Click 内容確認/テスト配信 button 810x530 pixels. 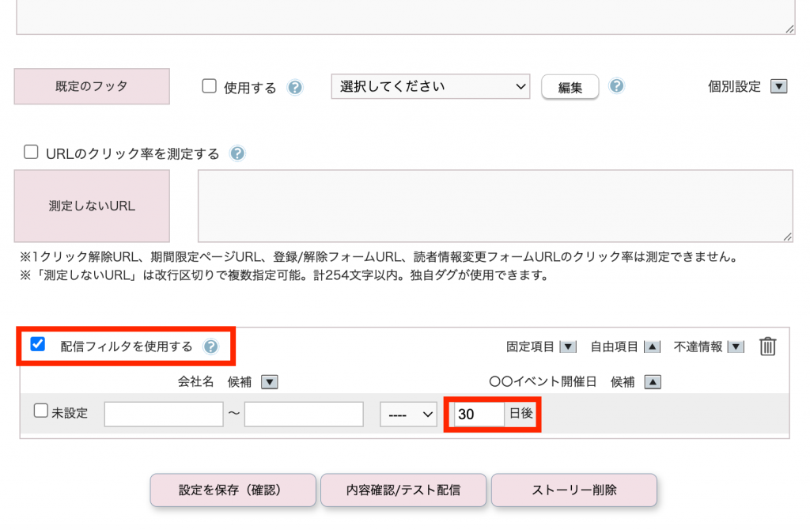point(403,490)
